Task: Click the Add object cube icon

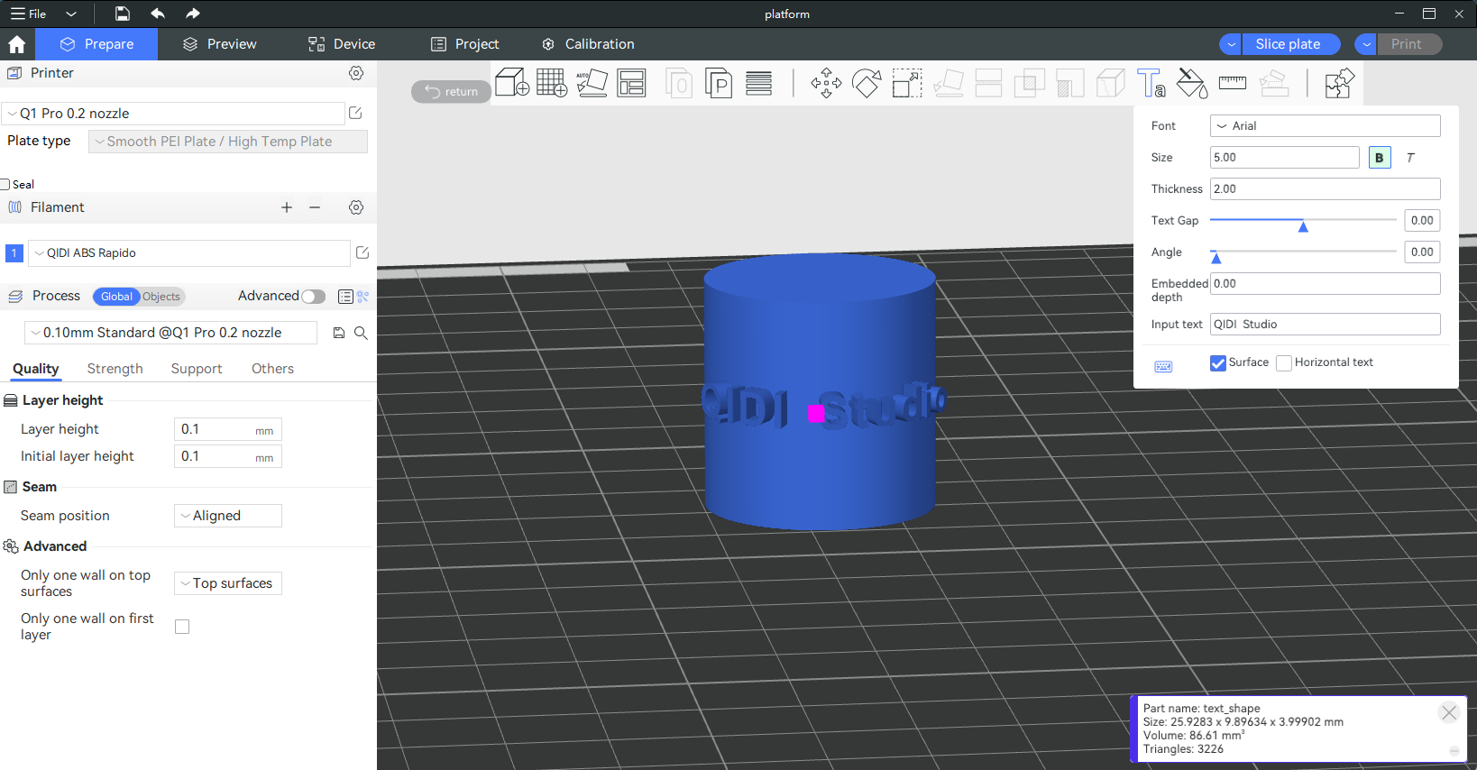Action: (x=511, y=83)
